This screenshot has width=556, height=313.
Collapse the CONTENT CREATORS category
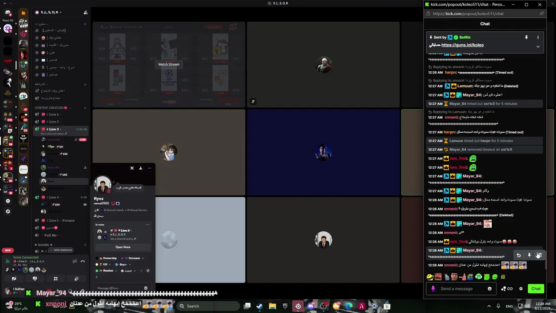tap(52, 108)
